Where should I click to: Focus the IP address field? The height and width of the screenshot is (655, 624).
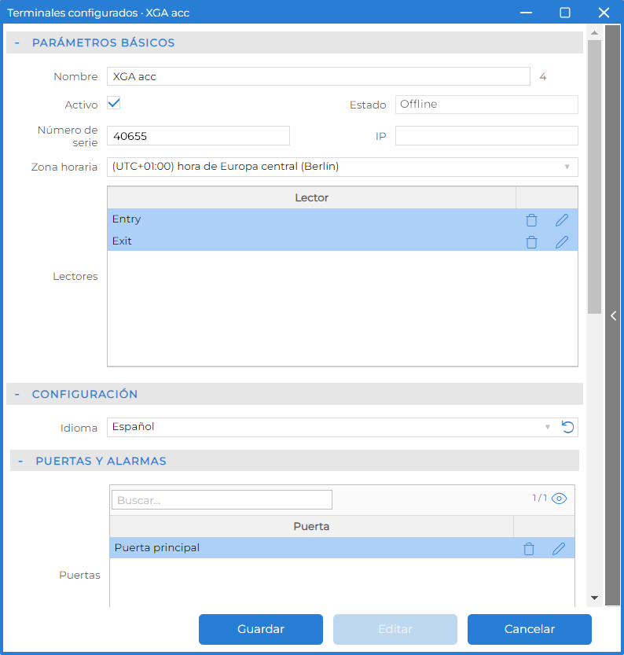pyautogui.click(x=486, y=136)
